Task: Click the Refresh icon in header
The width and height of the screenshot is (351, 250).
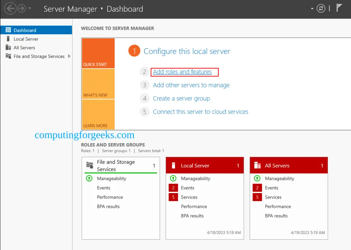Action: click(x=321, y=9)
